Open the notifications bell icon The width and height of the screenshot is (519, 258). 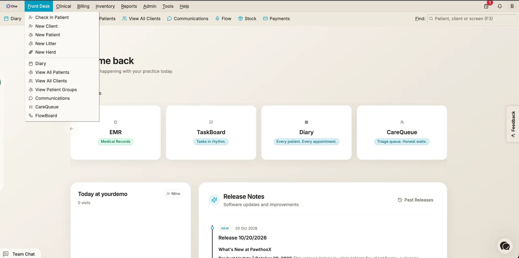pos(499,6)
